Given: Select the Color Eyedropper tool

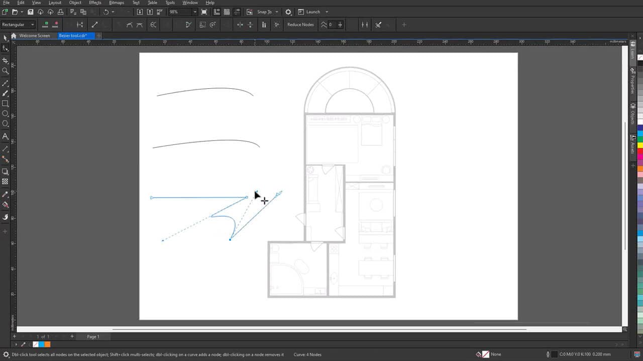Looking at the screenshot, I should pos(5,194).
